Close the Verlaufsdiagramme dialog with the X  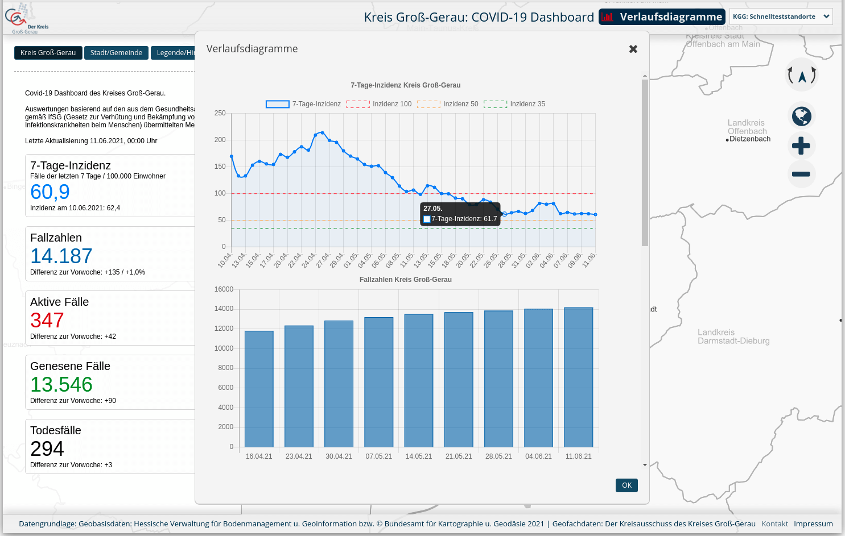633,49
